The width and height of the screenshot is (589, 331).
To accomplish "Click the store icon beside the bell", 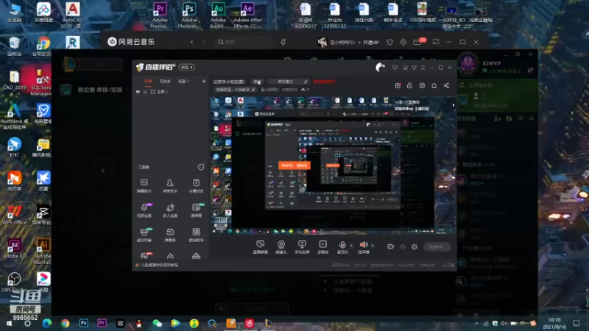I will click(x=422, y=85).
